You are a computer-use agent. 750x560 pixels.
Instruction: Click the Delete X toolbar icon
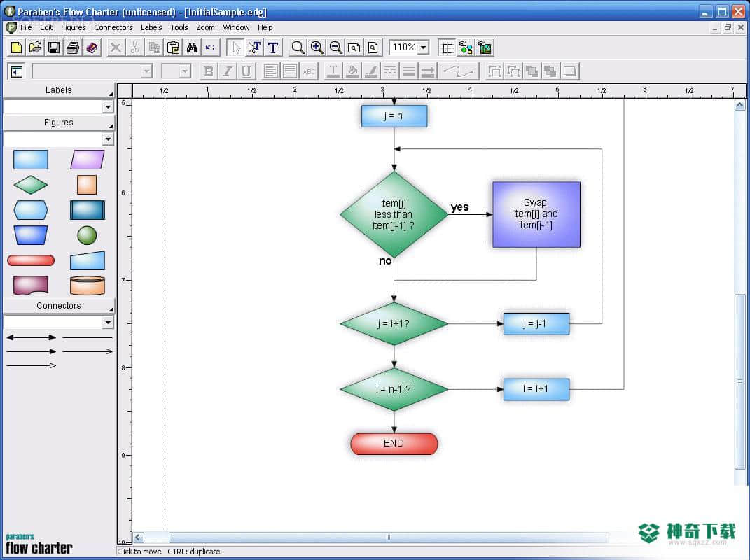[x=116, y=48]
